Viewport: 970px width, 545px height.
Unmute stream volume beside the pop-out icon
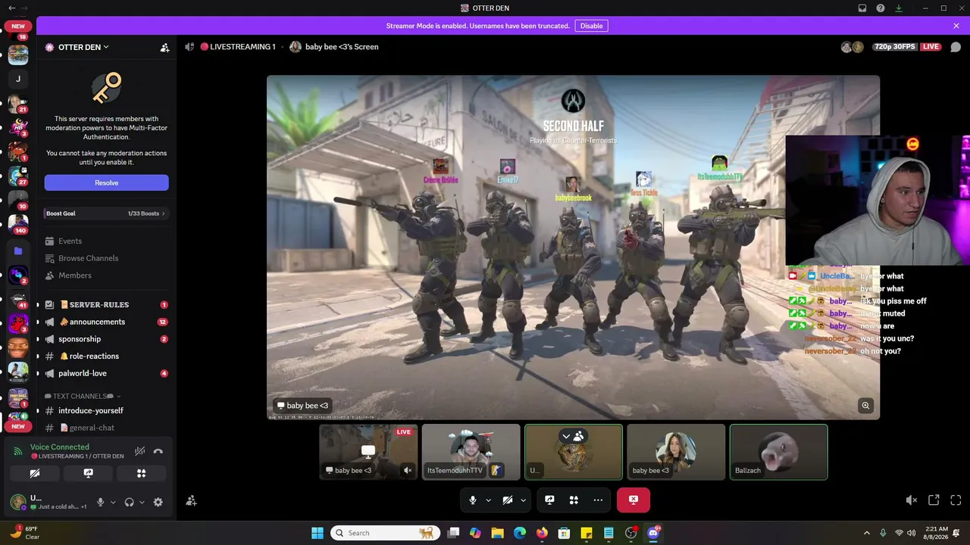(x=912, y=500)
